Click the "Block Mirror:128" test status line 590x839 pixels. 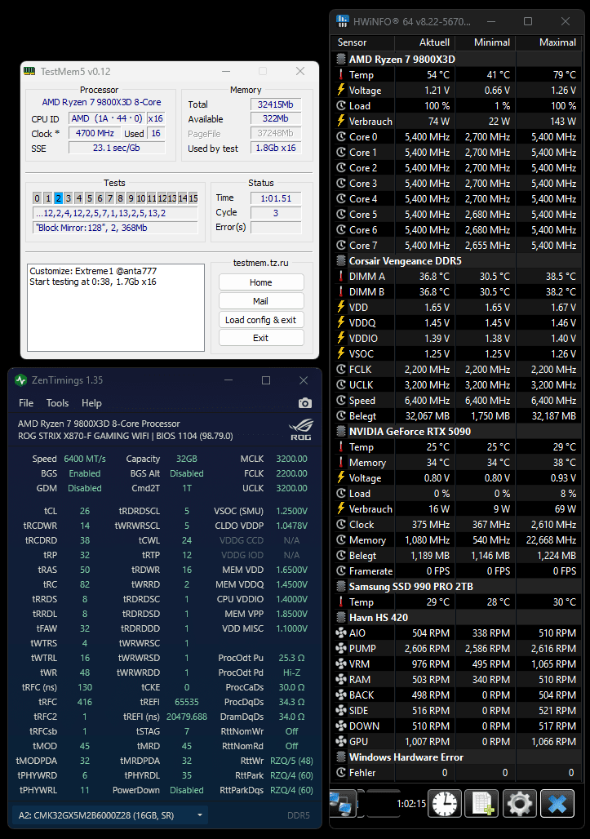click(115, 228)
